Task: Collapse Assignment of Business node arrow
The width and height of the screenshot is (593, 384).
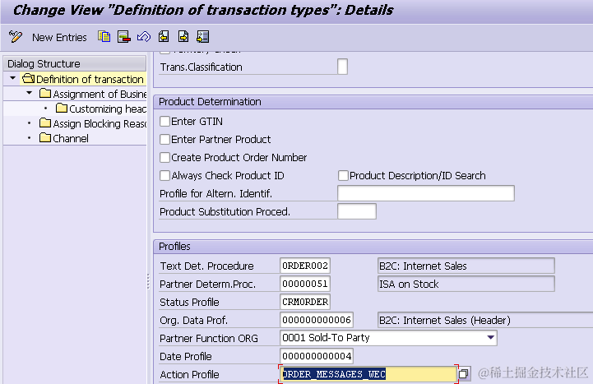Action: pyautogui.click(x=30, y=93)
